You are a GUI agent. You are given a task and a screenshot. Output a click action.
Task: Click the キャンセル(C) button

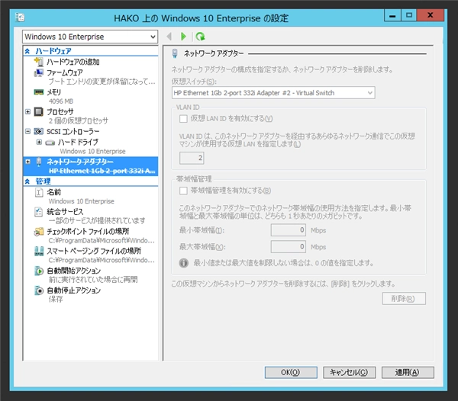[349, 373]
